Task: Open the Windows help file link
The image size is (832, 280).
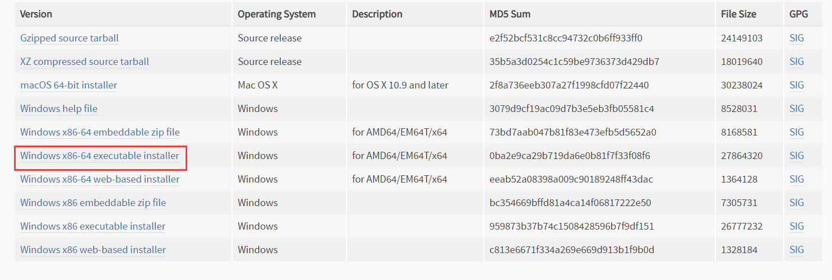Action: 59,109
